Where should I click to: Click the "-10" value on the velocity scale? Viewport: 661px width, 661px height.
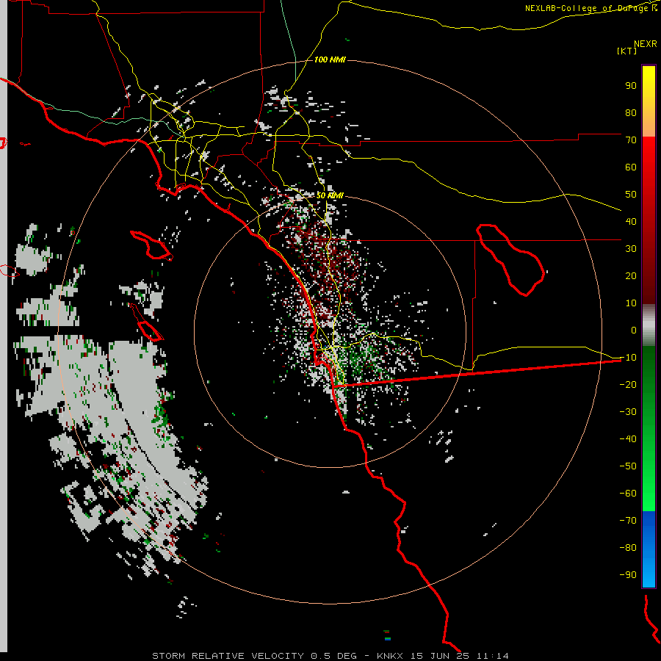tap(628, 358)
